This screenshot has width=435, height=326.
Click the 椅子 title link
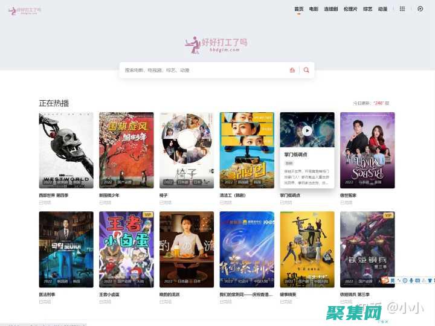[163, 196]
